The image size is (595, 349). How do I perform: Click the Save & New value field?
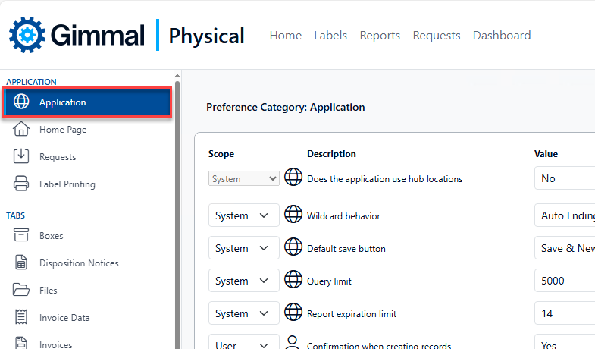point(565,247)
